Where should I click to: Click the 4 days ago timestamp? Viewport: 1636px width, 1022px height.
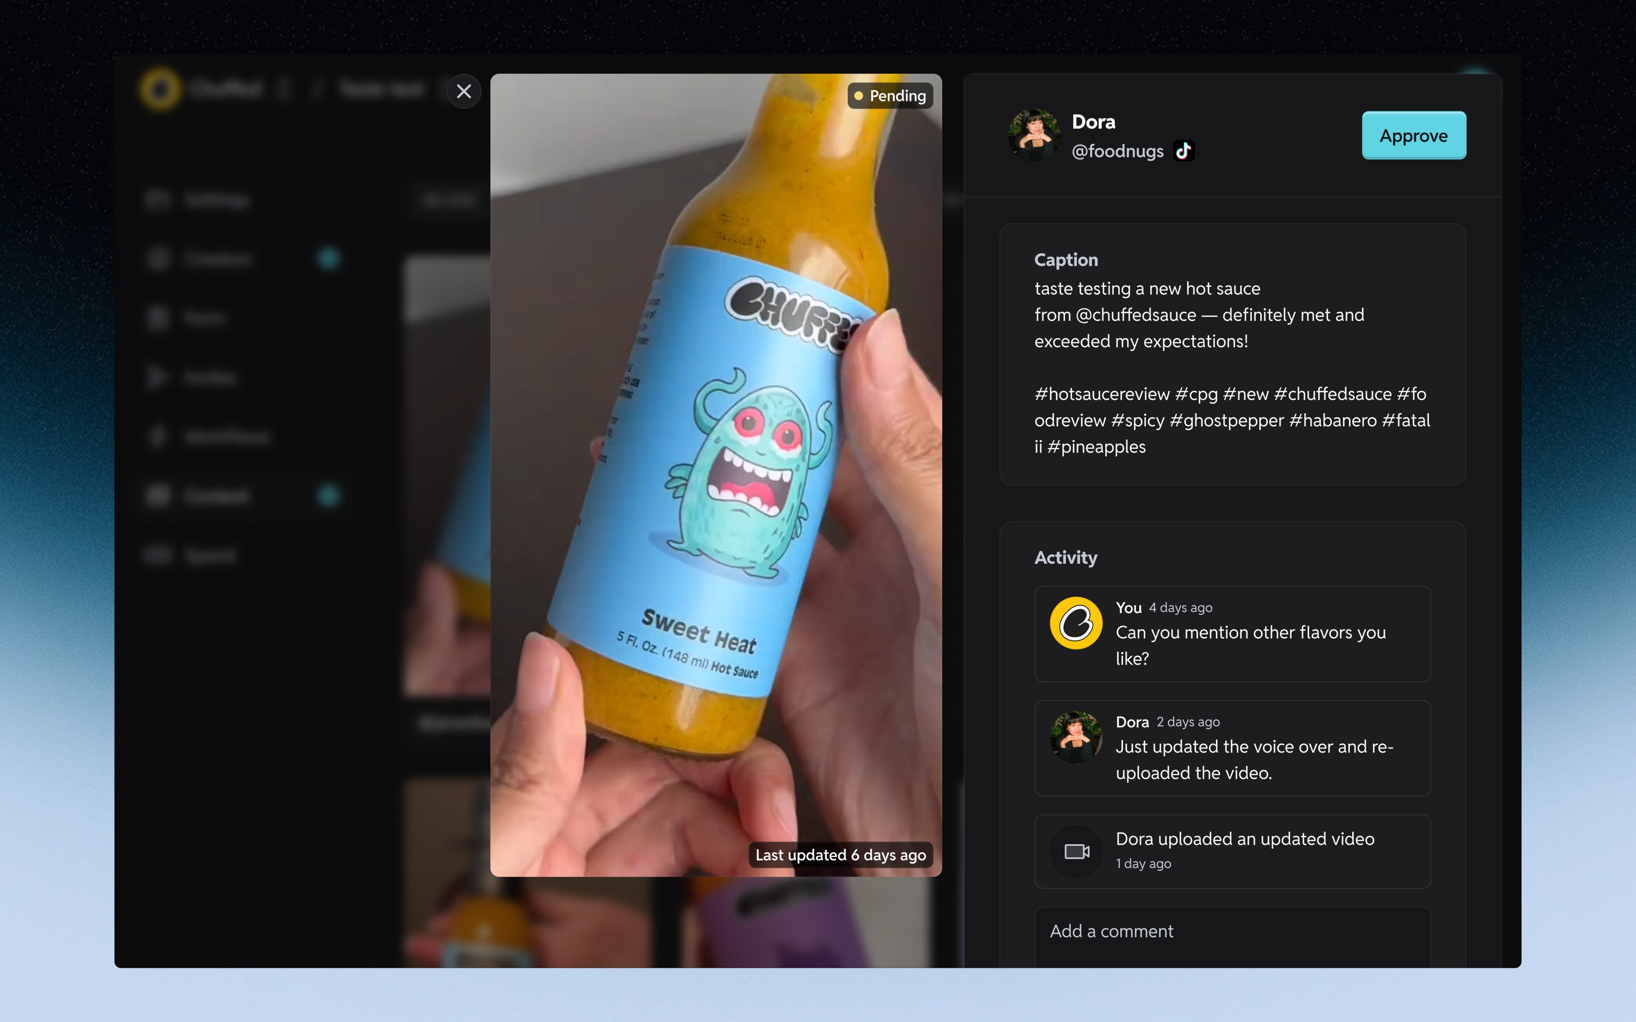(1181, 608)
